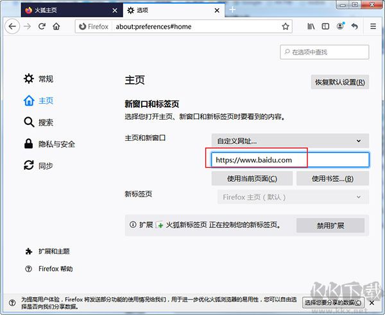The width and height of the screenshot is (385, 315).
Task: Open the Firefox account avatar icon
Action: (x=340, y=26)
